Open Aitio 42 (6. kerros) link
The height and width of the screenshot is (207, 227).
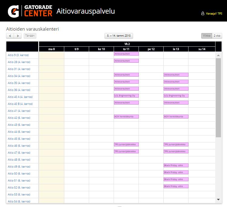[x=19, y=118]
